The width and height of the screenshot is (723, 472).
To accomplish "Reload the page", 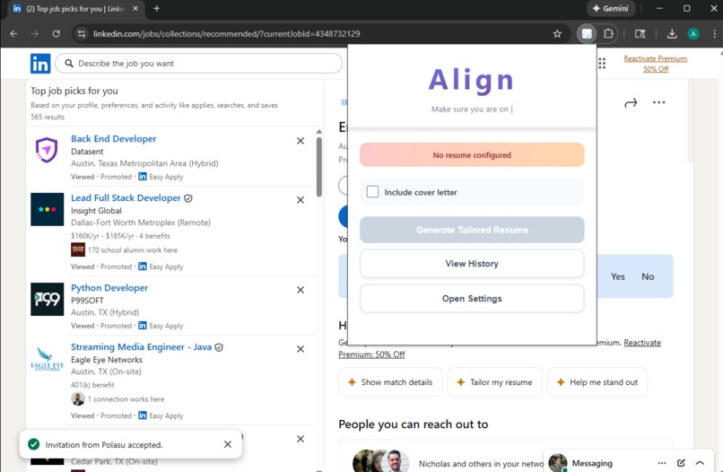I will [57, 34].
